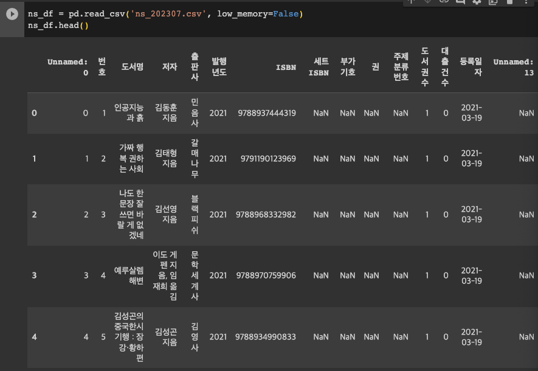Select the '권' column header
The height and width of the screenshot is (371, 538).
click(375, 67)
